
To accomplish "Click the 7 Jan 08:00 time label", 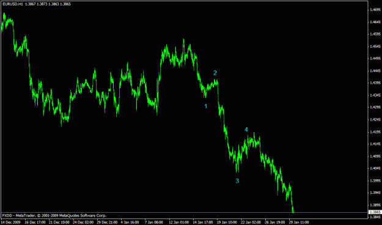I will pyautogui.click(x=154, y=223).
